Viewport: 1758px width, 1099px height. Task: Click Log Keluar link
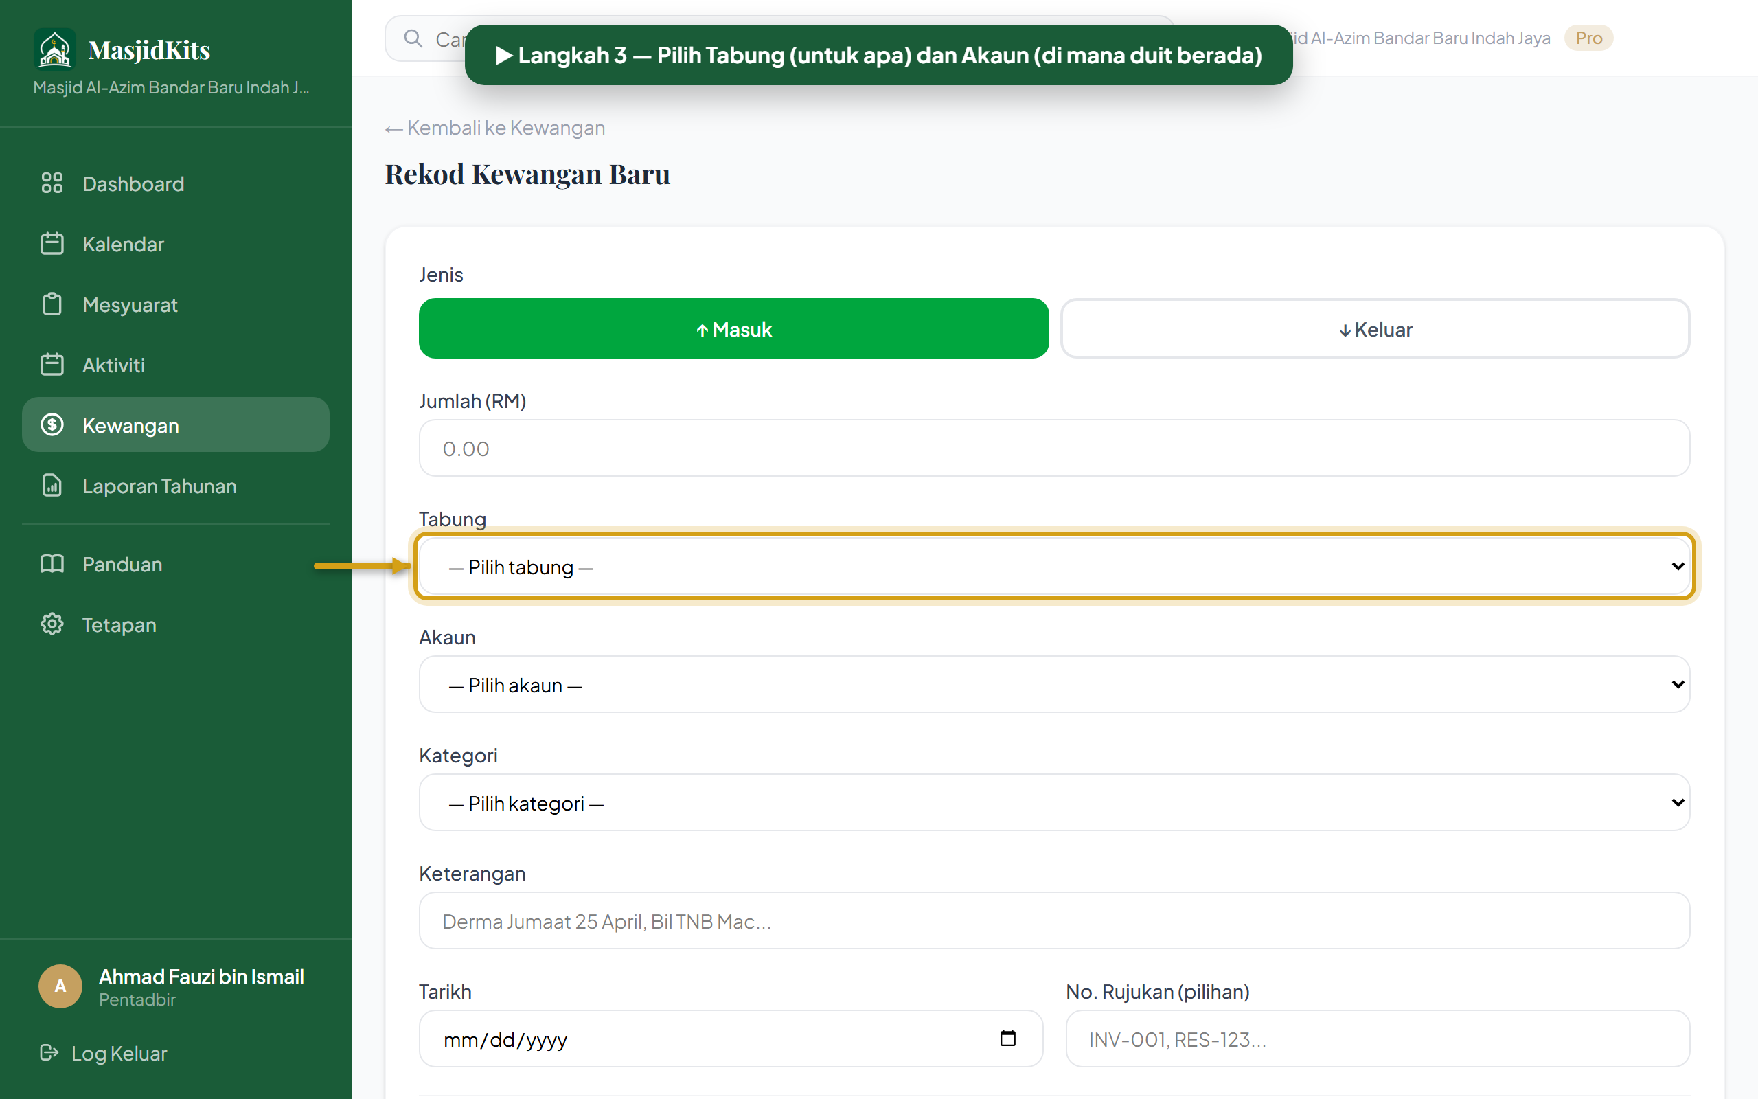point(103,1052)
